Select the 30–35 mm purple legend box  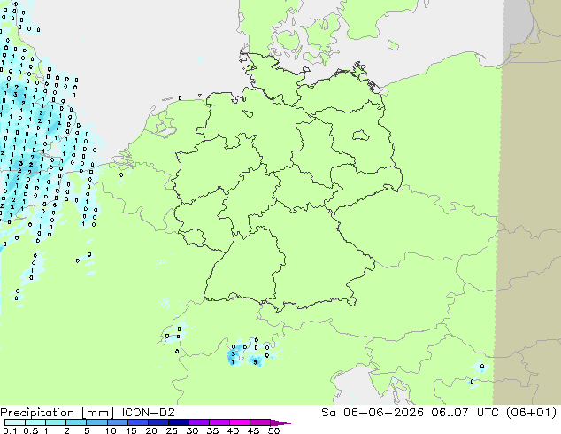pos(198,422)
